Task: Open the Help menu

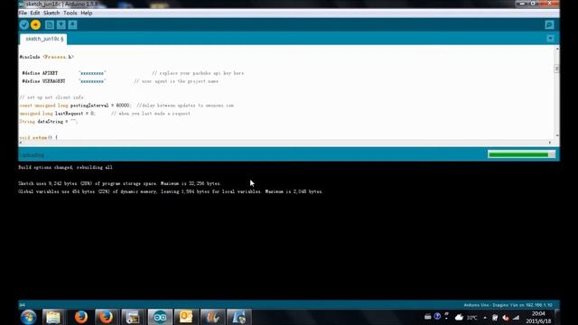Action: [87, 13]
